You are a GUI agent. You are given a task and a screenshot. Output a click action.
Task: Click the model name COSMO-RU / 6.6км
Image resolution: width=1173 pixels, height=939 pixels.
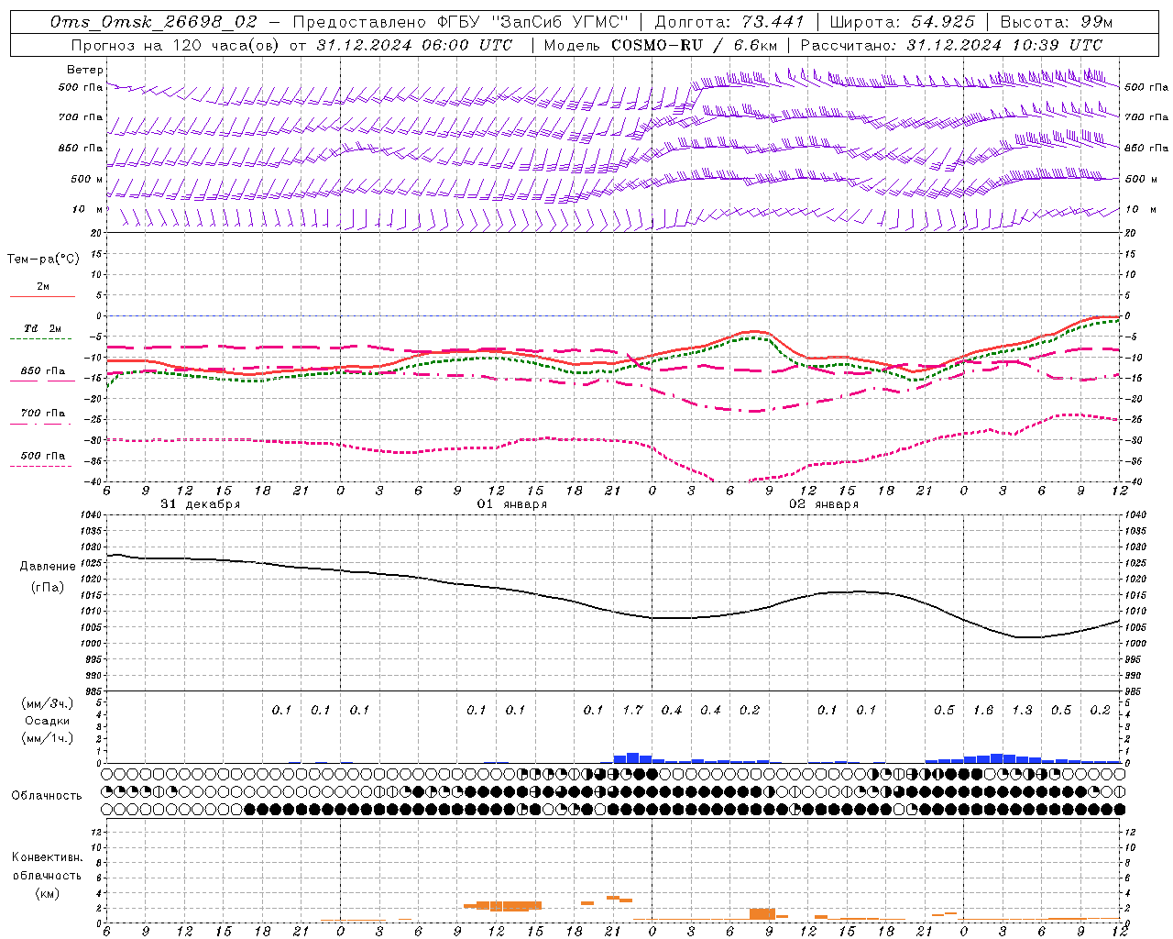(694, 45)
